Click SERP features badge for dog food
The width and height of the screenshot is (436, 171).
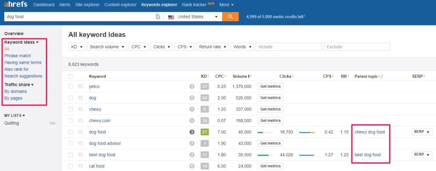tap(192, 132)
